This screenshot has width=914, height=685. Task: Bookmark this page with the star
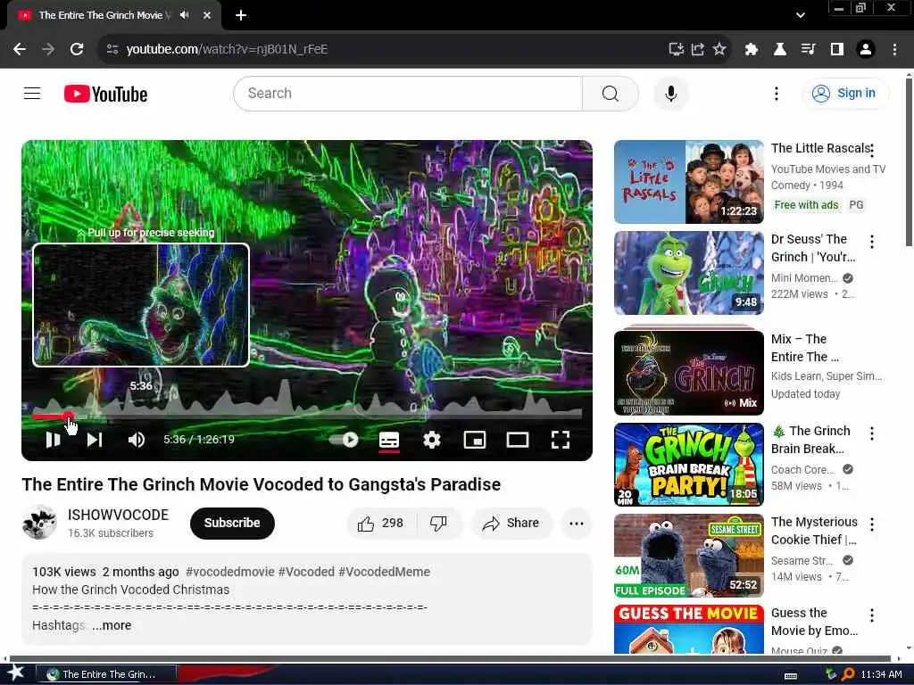pyautogui.click(x=719, y=49)
